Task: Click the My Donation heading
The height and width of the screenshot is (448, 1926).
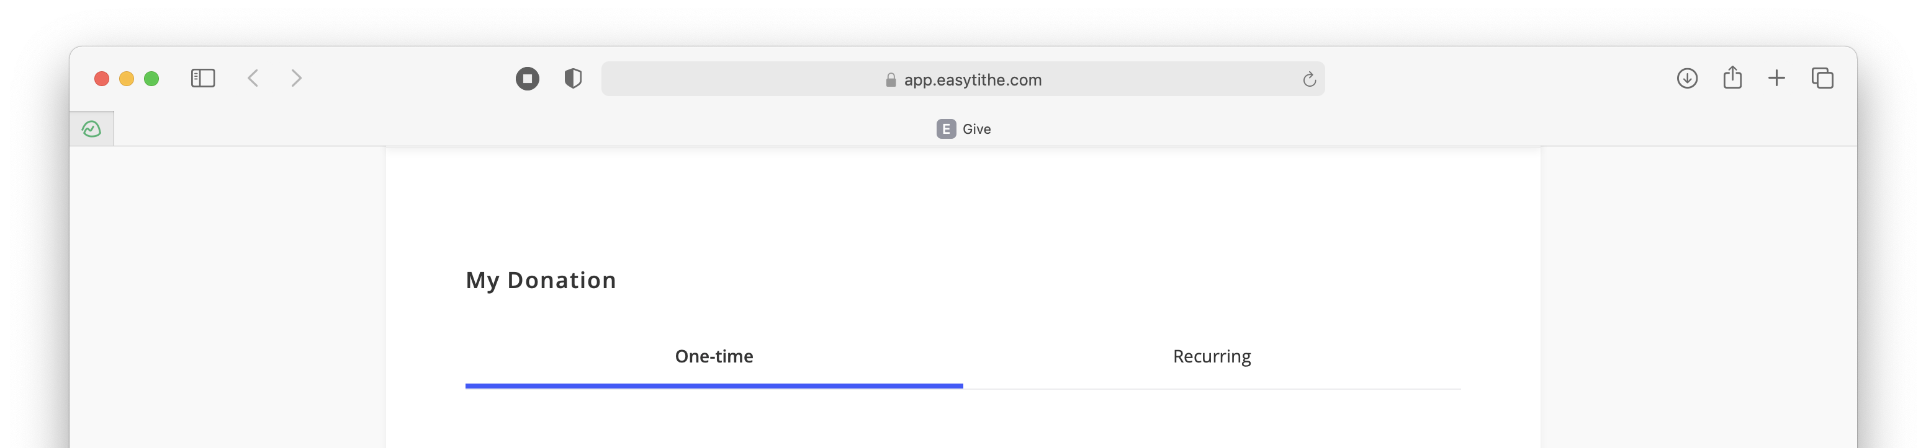Action: tap(541, 281)
